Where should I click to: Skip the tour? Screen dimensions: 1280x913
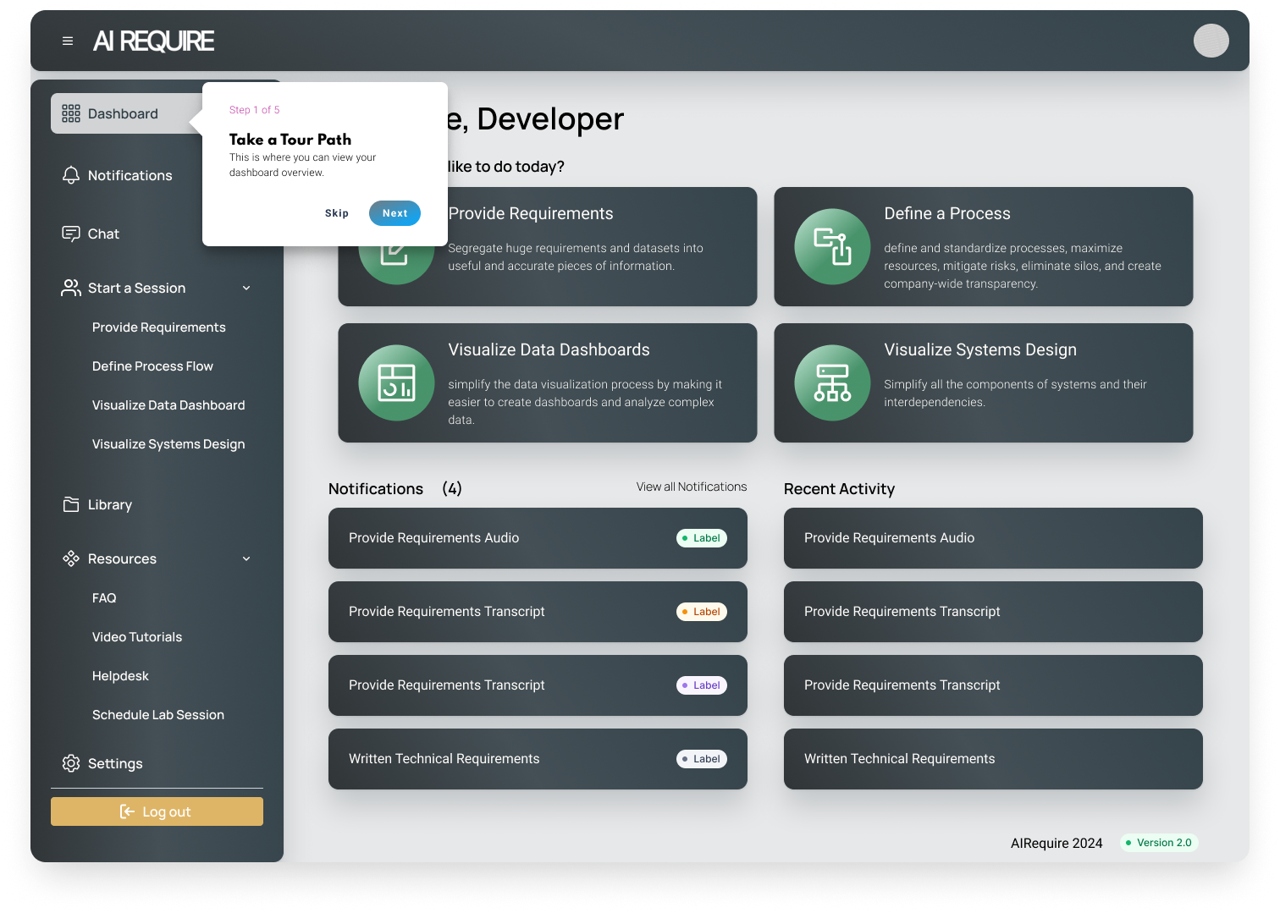click(337, 213)
